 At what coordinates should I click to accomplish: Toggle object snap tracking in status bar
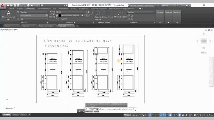coord(161,115)
